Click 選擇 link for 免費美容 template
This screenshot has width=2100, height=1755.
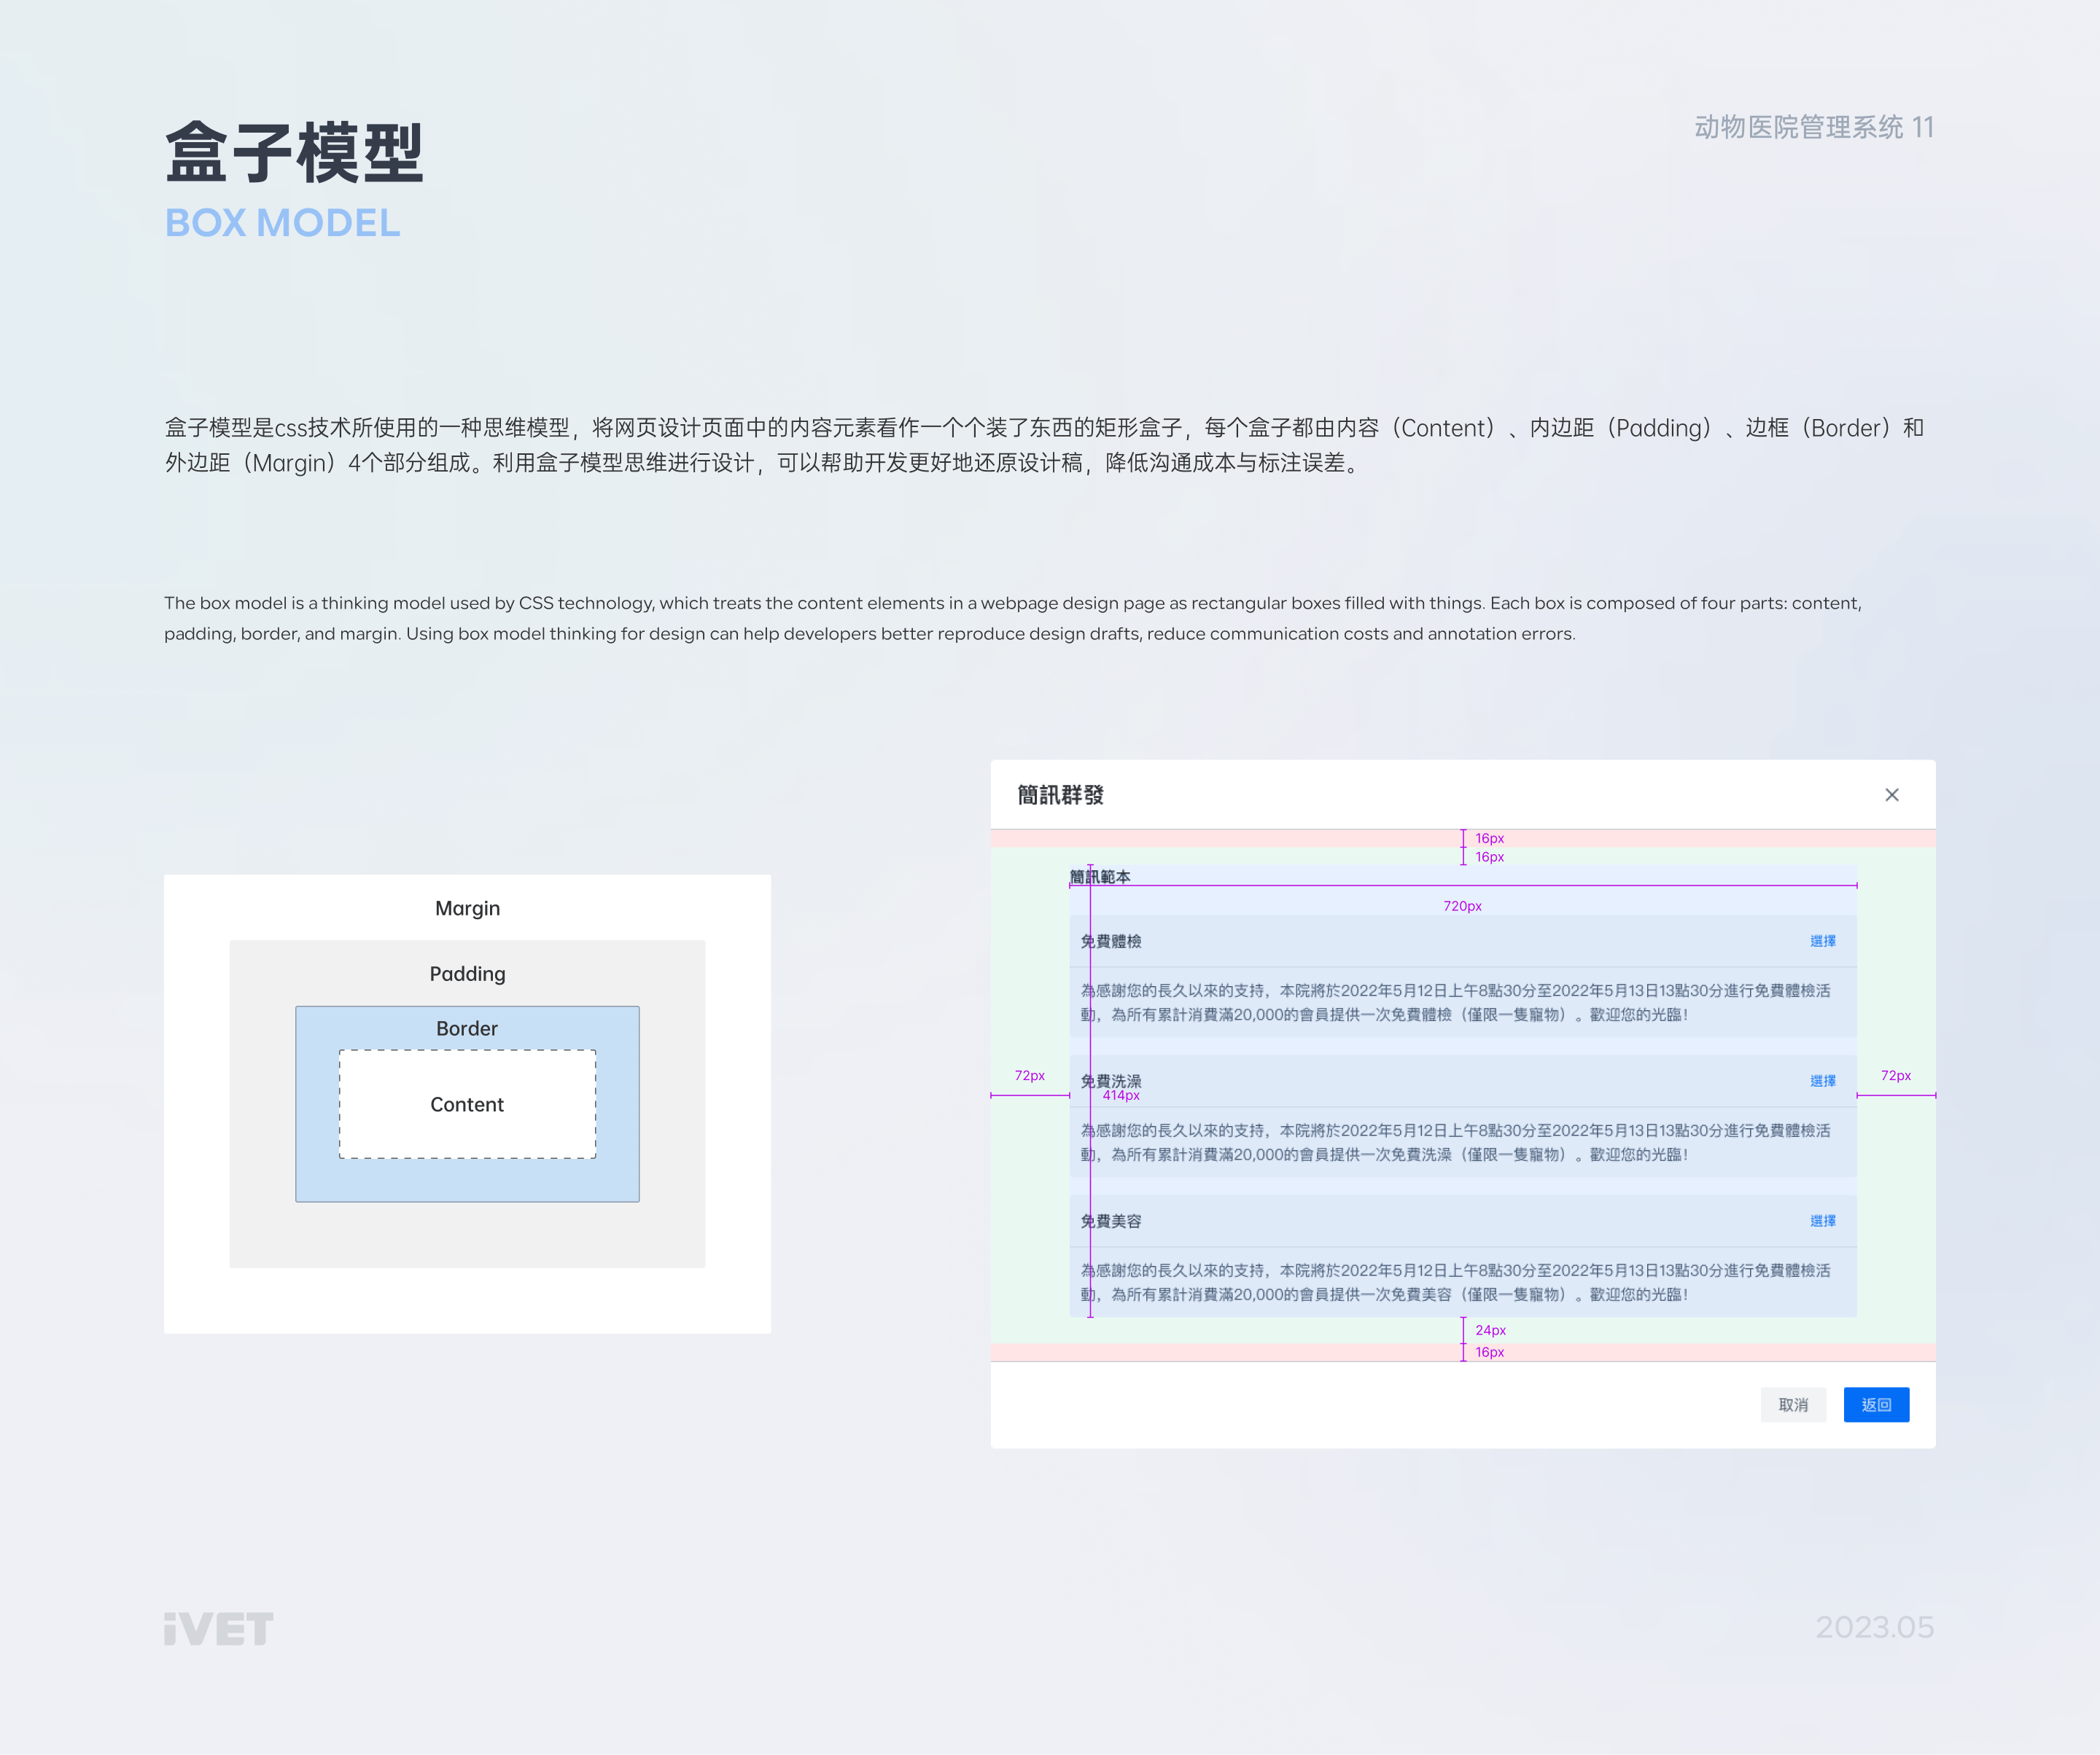point(1823,1220)
